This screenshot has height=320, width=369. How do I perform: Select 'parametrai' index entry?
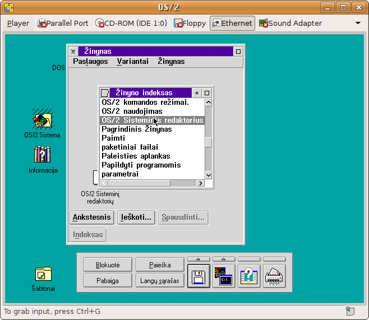(153, 174)
